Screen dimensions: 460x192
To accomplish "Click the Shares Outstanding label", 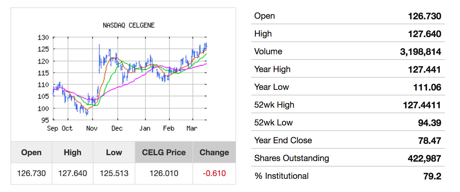I will click(291, 158).
